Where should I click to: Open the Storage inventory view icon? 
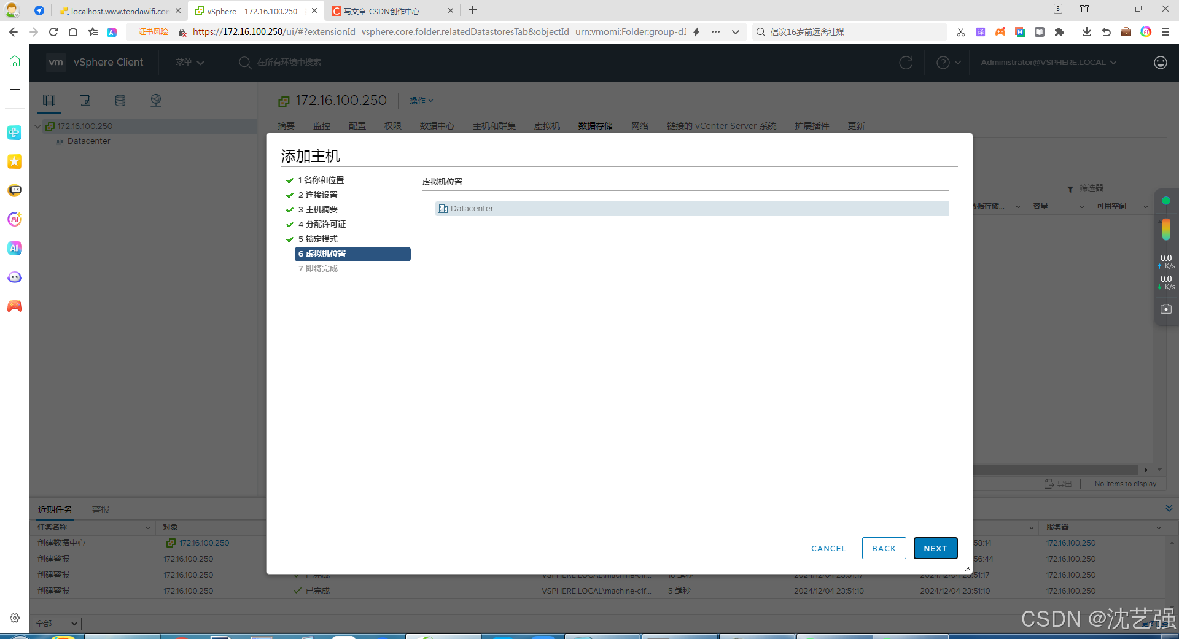(120, 100)
